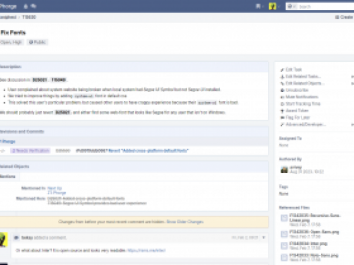The image size is (354, 265).
Task: Click the search scope icon in search box
Action: 291,6
